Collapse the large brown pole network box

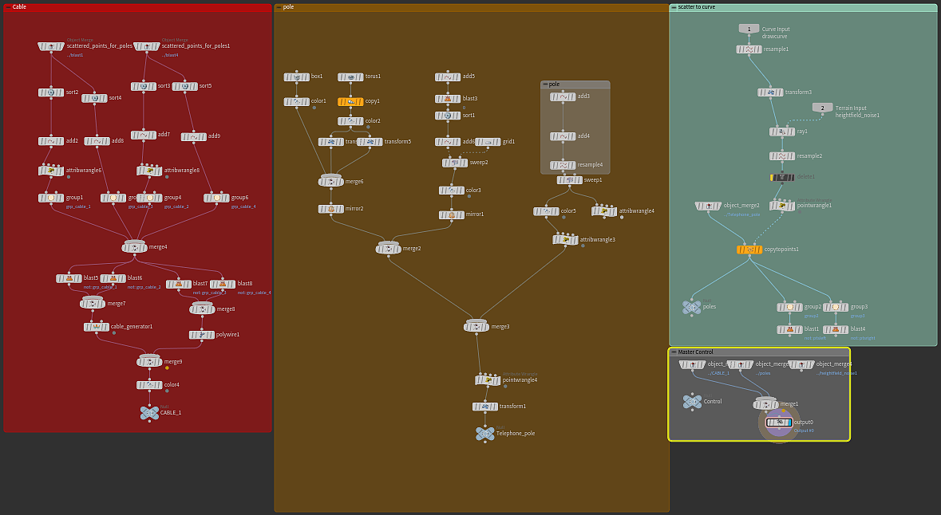click(279, 7)
